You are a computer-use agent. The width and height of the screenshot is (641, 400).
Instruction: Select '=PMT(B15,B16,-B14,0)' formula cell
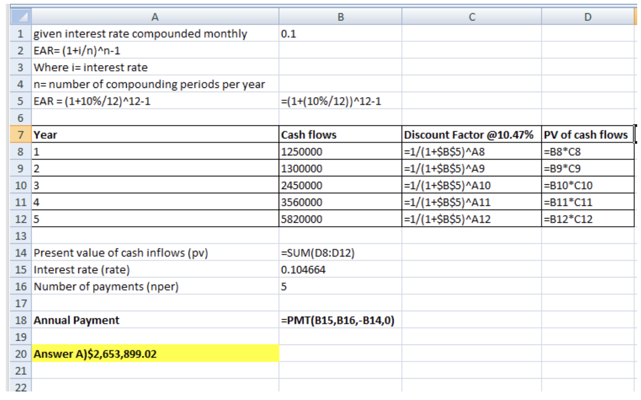pyautogui.click(x=340, y=320)
